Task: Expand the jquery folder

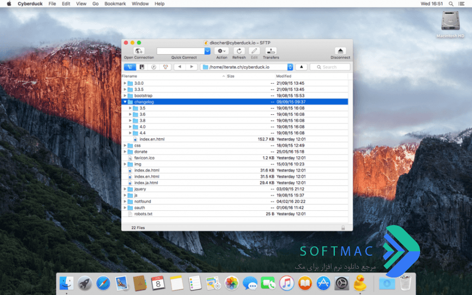Action: [125, 189]
